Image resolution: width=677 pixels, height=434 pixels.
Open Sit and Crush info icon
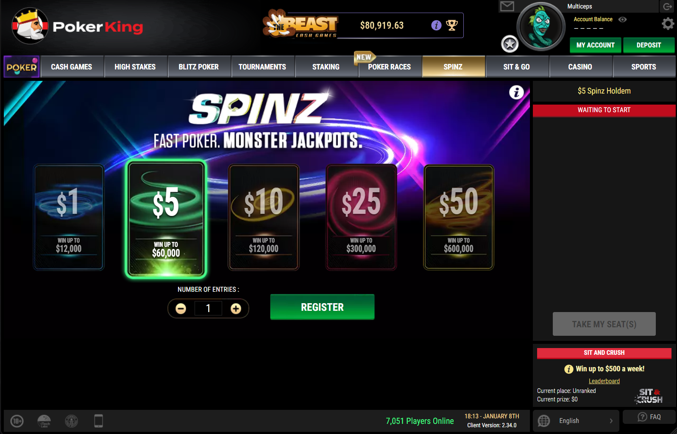pos(568,369)
